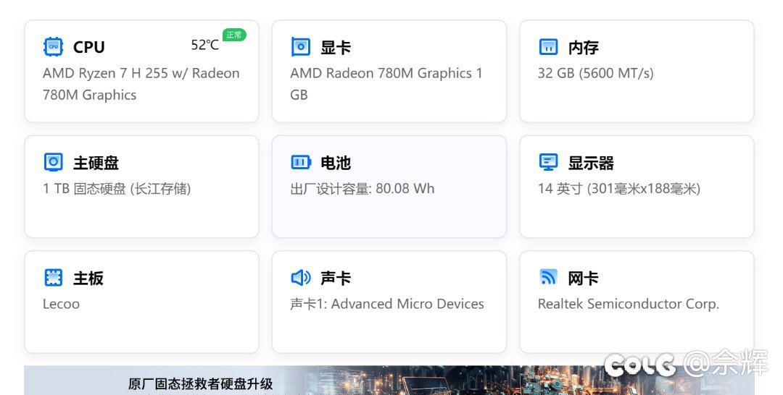Click the 32 GB (5600 MT/s) memory info
The height and width of the screenshot is (395, 783).
tap(595, 73)
